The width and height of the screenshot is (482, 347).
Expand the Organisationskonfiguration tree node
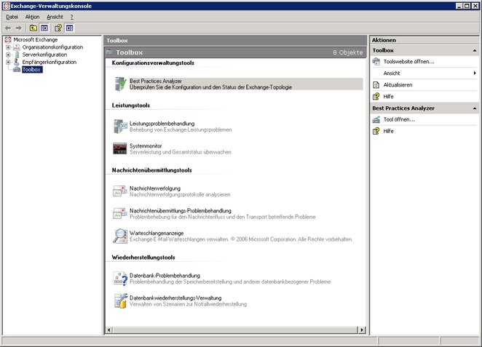click(8, 47)
